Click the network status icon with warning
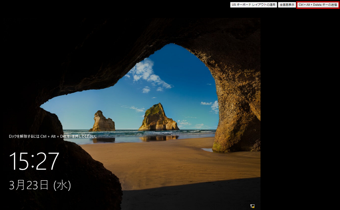340x210 pixels. click(253, 206)
